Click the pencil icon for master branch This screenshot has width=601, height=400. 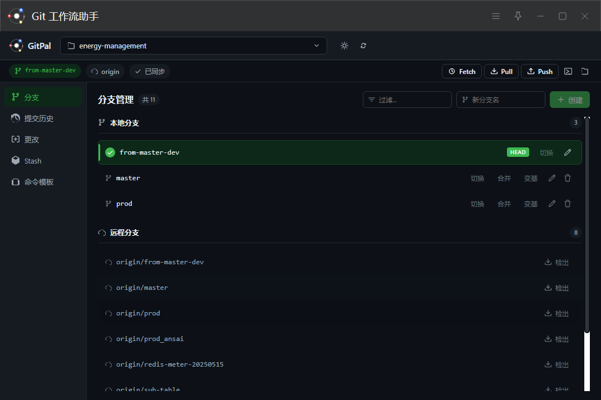(x=552, y=178)
